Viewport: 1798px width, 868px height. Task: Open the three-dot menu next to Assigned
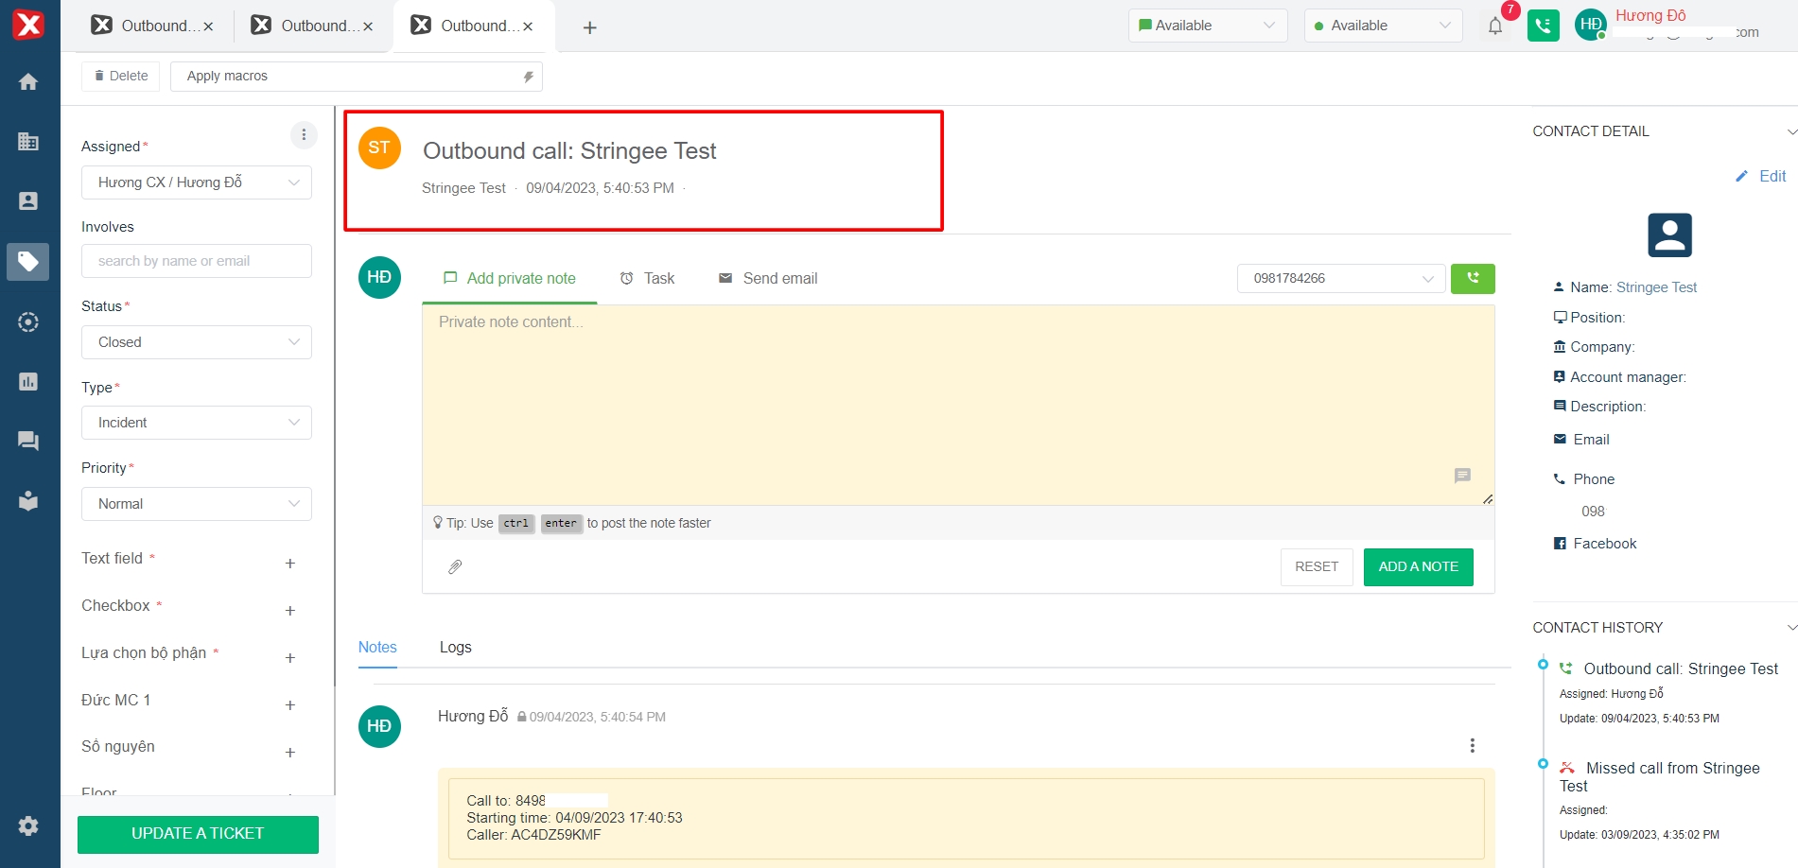coord(304,135)
